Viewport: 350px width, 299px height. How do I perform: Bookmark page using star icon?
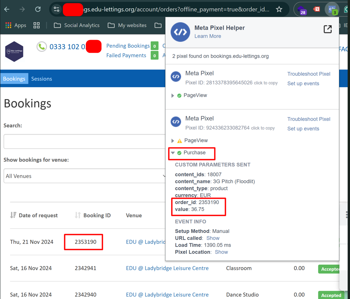(279, 9)
